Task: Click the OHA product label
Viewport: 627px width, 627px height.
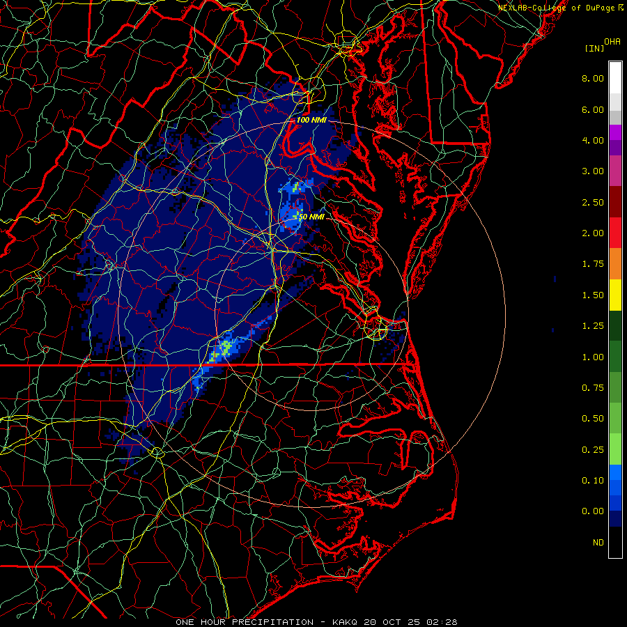Action: (612, 42)
